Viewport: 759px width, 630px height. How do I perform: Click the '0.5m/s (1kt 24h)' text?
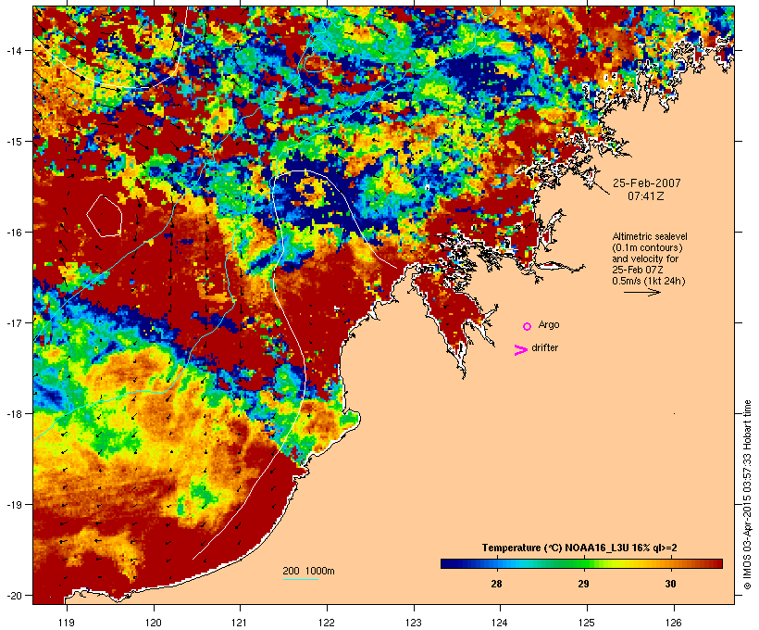pos(649,281)
